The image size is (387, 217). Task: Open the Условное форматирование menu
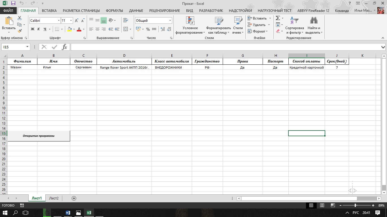(x=190, y=25)
